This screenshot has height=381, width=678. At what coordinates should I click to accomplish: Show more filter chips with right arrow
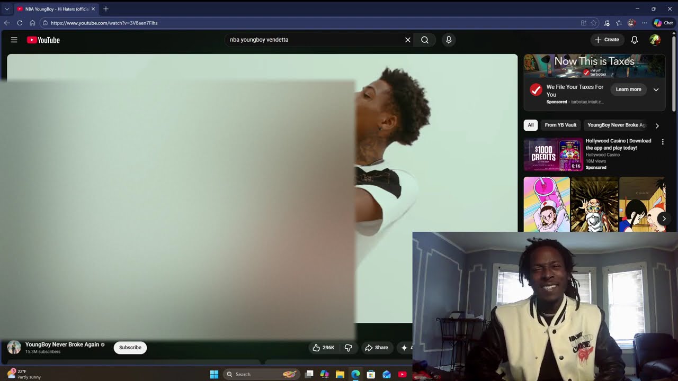click(657, 125)
